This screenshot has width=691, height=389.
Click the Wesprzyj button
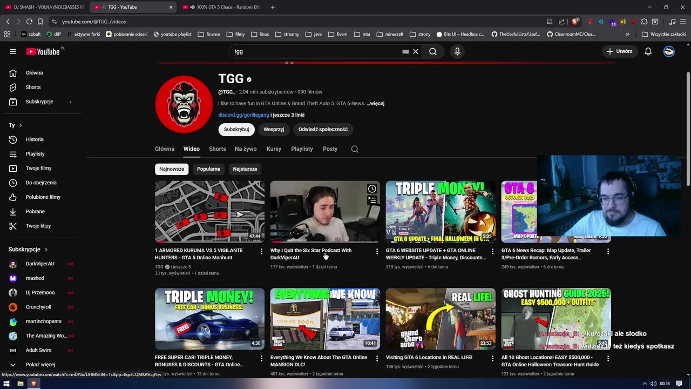coord(274,130)
